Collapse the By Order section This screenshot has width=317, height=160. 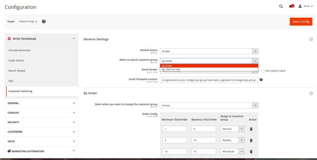(311, 93)
